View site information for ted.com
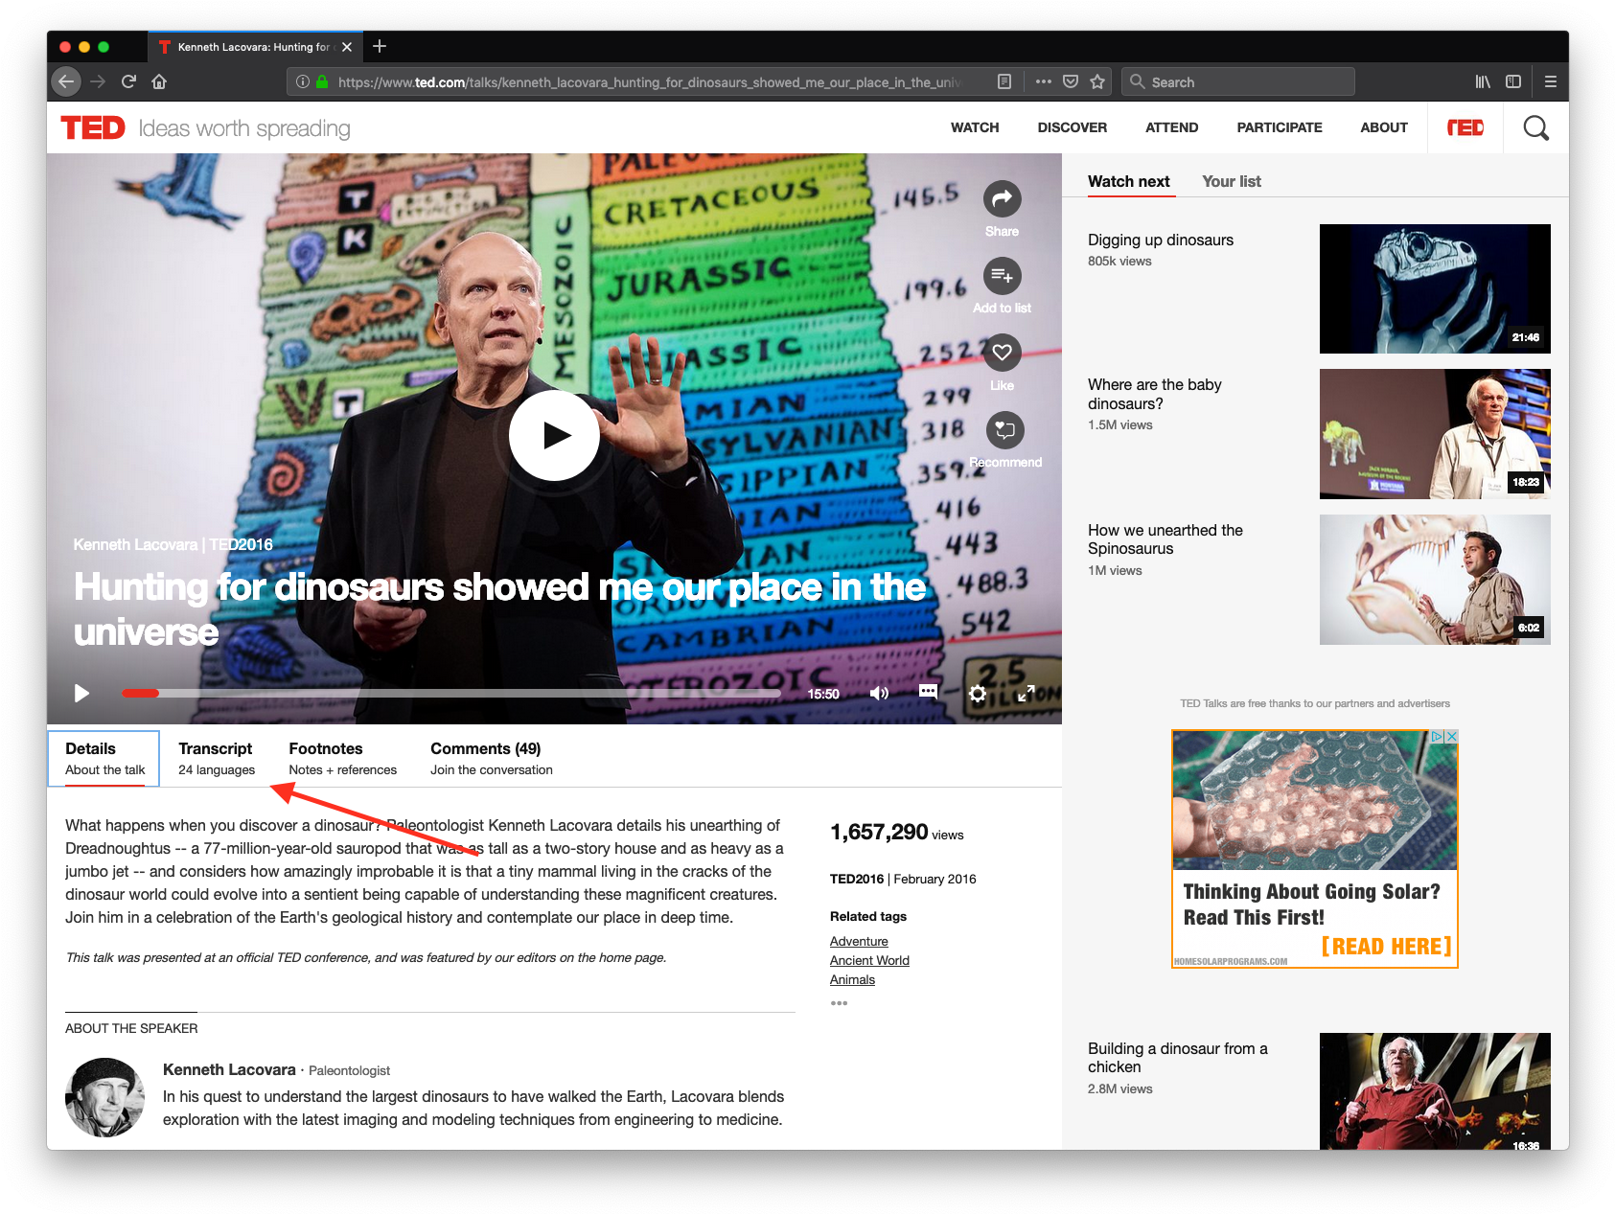This screenshot has width=1615, height=1214. pos(302,81)
